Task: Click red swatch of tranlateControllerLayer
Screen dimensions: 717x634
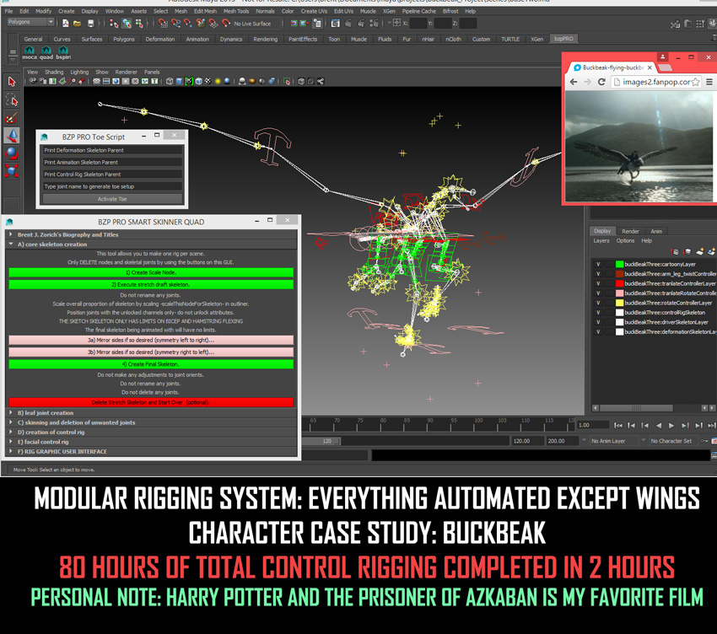Action: click(x=620, y=283)
